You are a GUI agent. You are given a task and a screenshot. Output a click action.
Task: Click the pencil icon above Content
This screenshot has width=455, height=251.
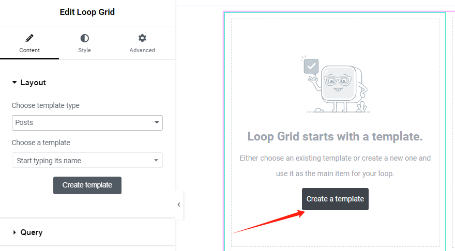click(29, 38)
